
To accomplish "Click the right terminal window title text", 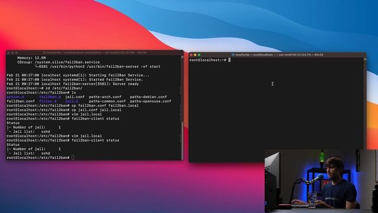I will (279, 55).
